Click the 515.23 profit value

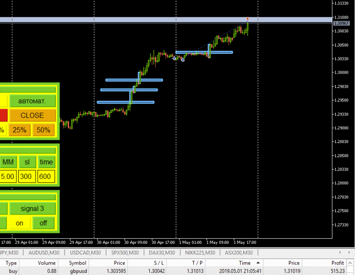coord(338,271)
